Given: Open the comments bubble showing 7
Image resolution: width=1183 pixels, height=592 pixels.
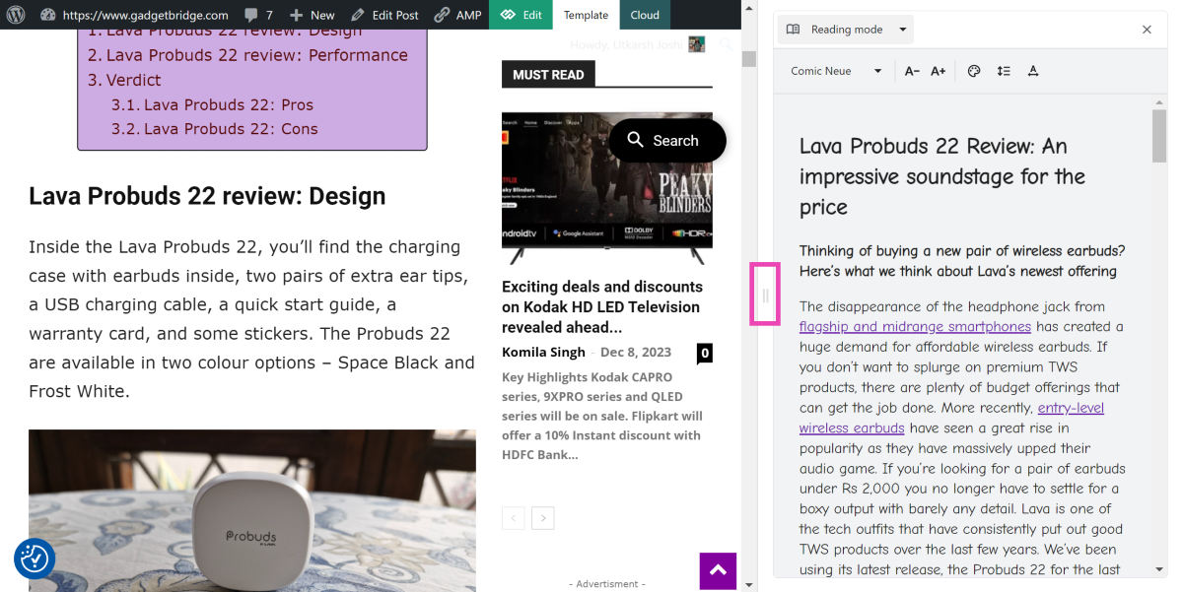Looking at the screenshot, I should pos(258,15).
